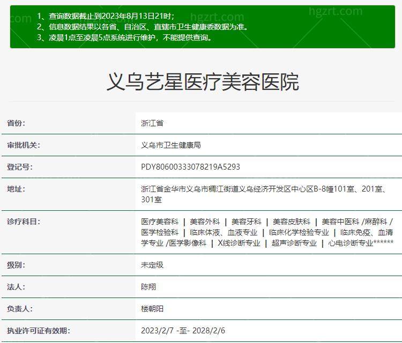Select registration number PDY80600333078219A5293
This screenshot has width=402, height=343.
tap(190, 167)
